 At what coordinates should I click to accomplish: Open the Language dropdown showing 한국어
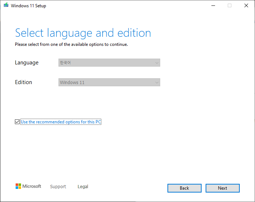(x=109, y=63)
